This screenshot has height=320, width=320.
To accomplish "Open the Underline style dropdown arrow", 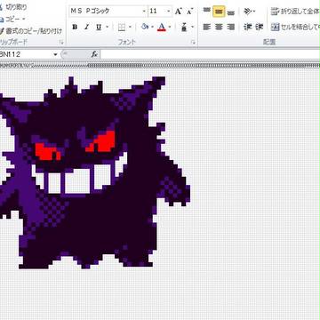I will pyautogui.click(x=107, y=27).
